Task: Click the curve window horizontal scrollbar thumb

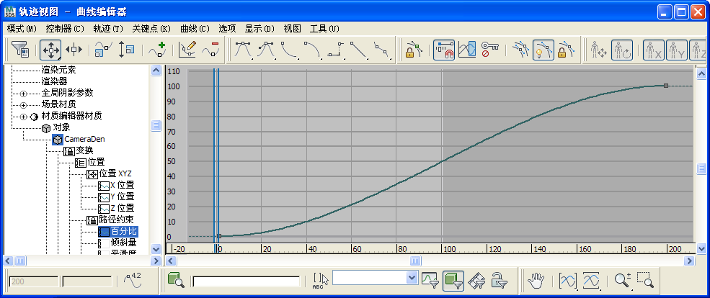Action: pyautogui.click(x=416, y=261)
